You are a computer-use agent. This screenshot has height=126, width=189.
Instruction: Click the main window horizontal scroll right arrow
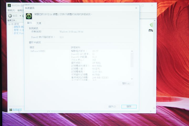[x=151, y=111]
